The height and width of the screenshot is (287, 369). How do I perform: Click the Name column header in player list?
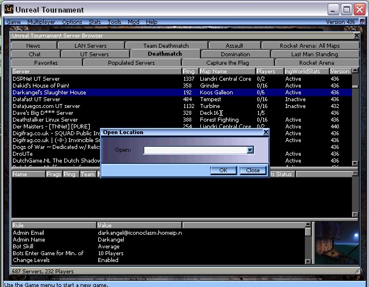point(28,174)
